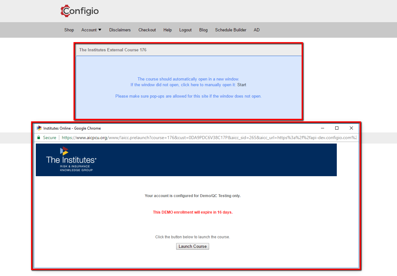Expand the Account dropdown menu
This screenshot has height=276, width=397.
point(91,30)
